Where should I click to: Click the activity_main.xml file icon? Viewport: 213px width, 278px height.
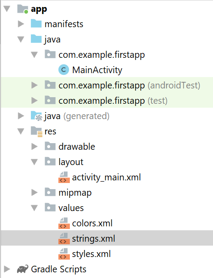pyautogui.click(x=64, y=177)
